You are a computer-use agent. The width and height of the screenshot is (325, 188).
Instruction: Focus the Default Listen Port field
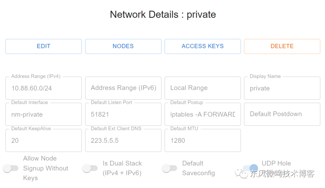tap(123, 114)
